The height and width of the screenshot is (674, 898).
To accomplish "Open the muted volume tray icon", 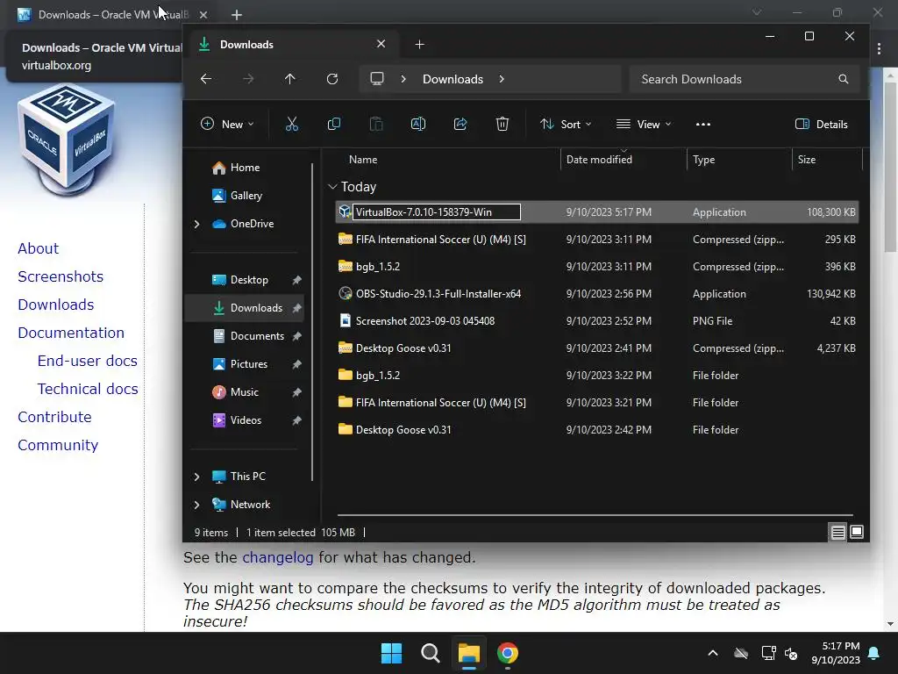I will 792,653.
